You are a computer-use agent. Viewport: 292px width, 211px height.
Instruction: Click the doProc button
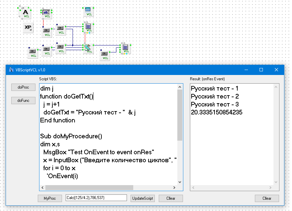pos(23,87)
